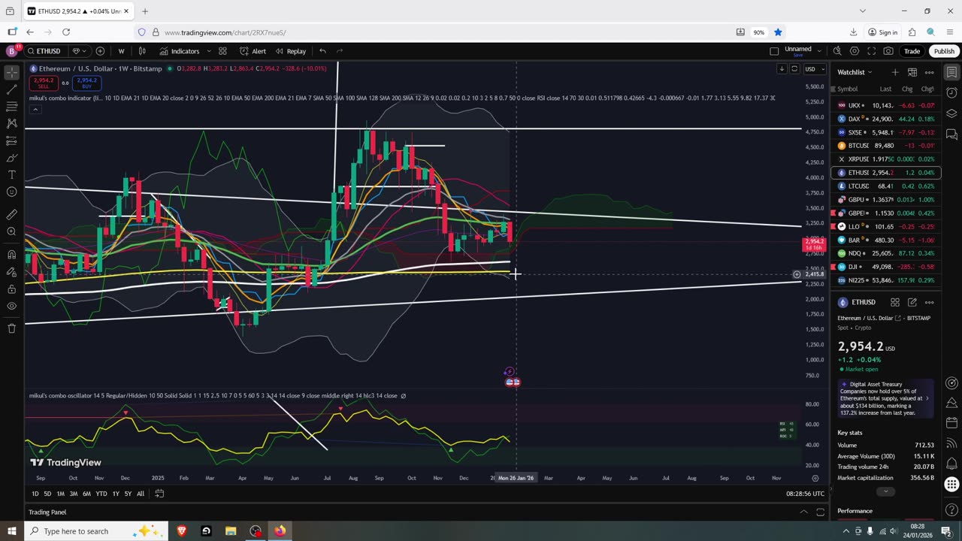Remove drawings with the trash icon
The height and width of the screenshot is (541, 962).
pyautogui.click(x=11, y=328)
